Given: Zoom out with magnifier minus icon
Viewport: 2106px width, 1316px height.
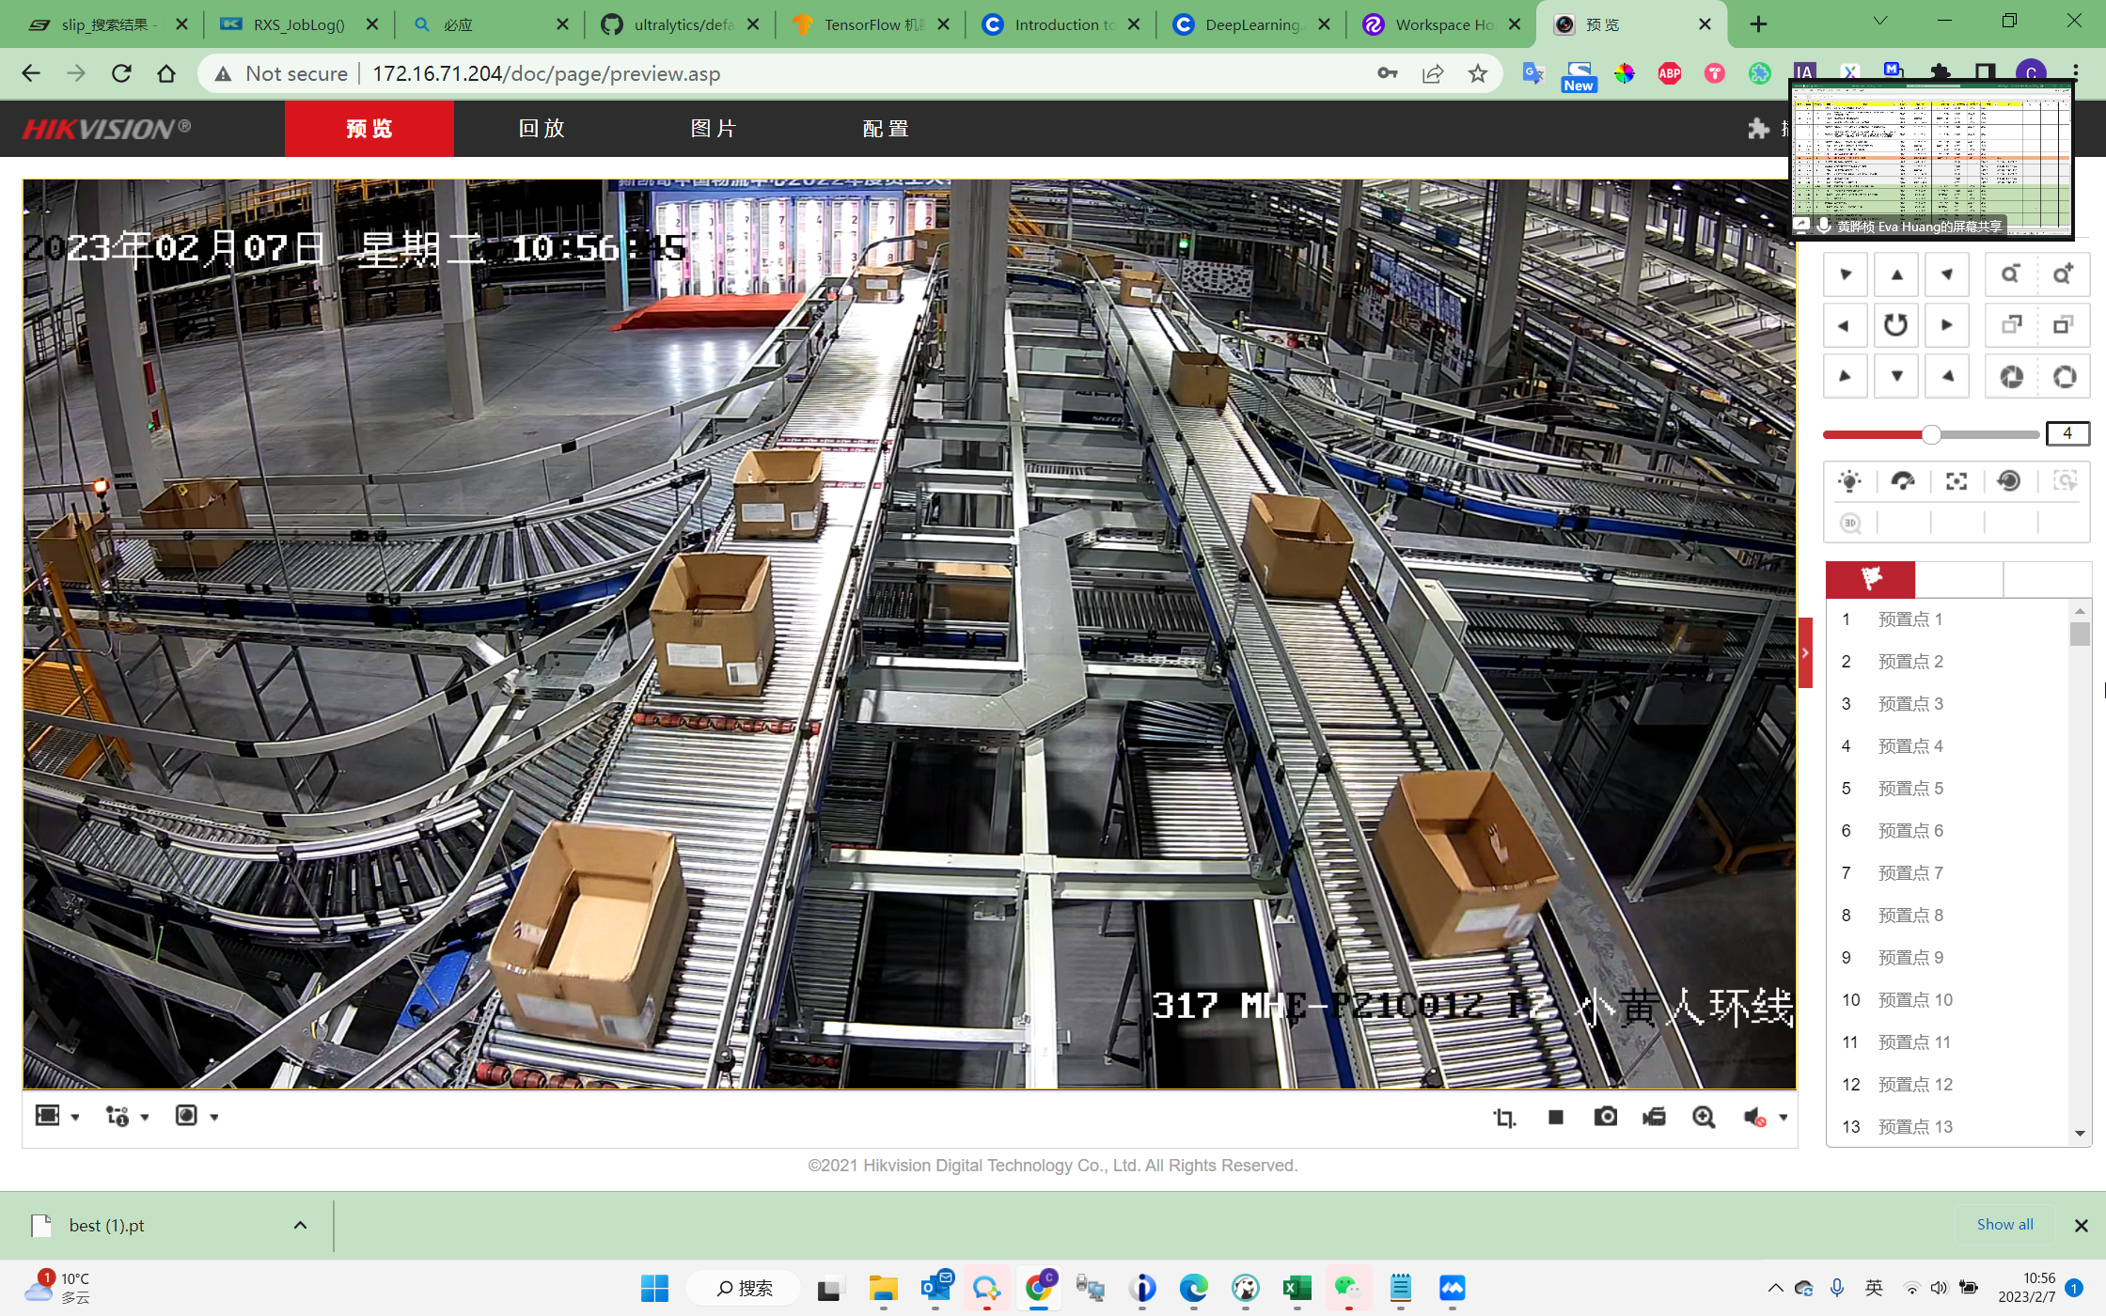Looking at the screenshot, I should pyautogui.click(x=2010, y=274).
